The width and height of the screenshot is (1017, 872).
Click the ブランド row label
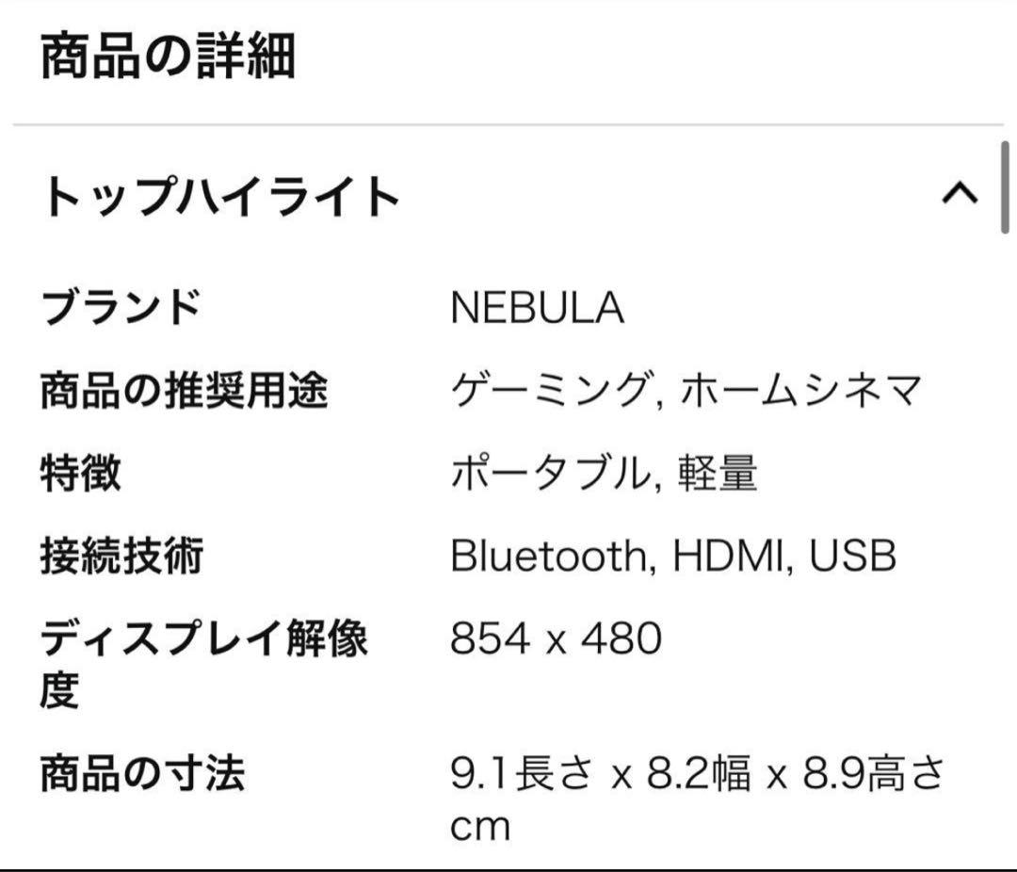(x=120, y=303)
